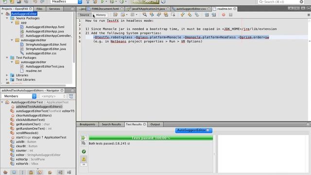This screenshot has height=175, width=311.
Task: Toggle Show Inherited Members filter in Navigator
Action: tap(5, 172)
